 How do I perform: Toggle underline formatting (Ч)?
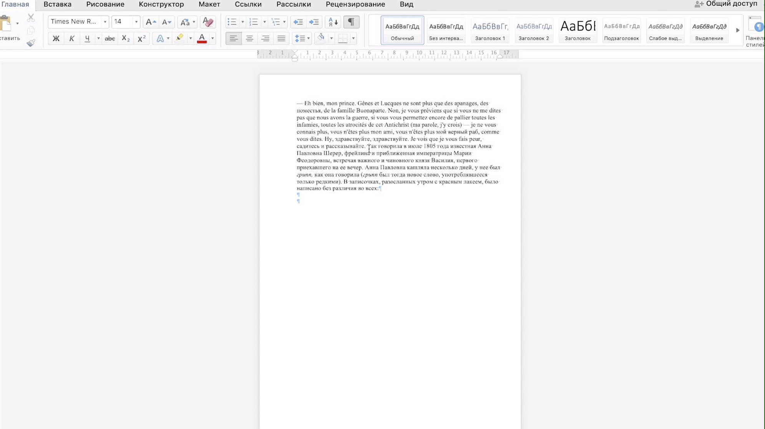pyautogui.click(x=88, y=38)
